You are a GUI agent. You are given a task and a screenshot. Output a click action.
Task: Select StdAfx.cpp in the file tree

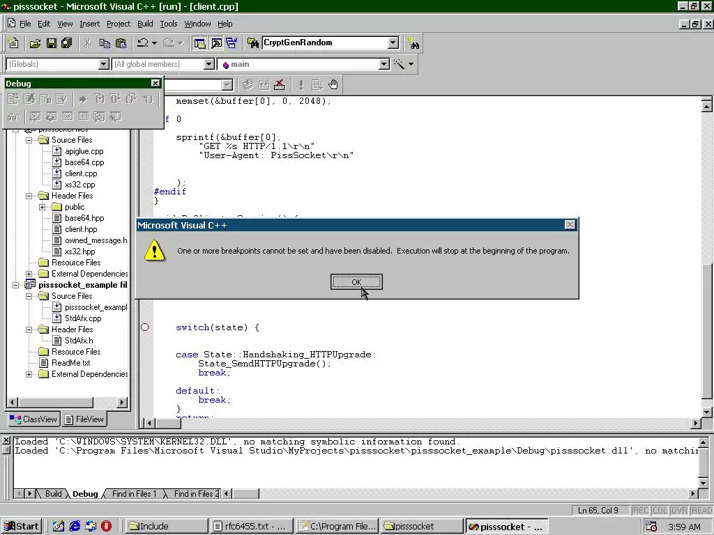tap(83, 318)
